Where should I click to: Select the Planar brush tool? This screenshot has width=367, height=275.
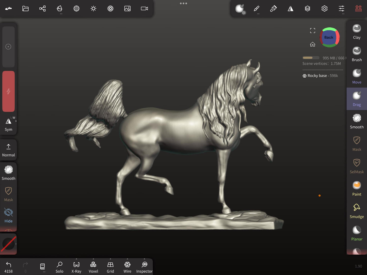[x=357, y=233]
